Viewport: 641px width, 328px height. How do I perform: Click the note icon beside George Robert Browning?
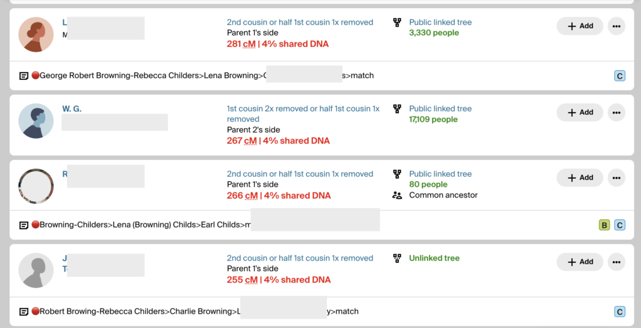point(24,76)
